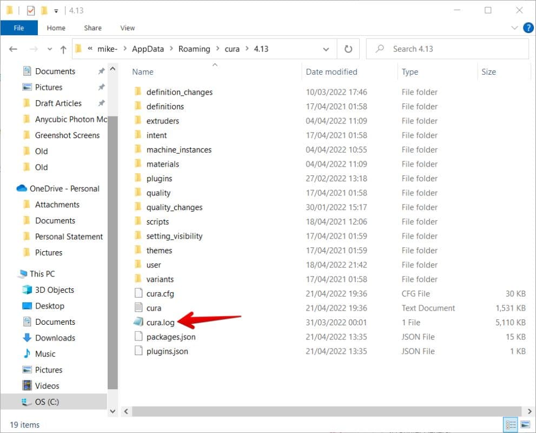Image resolution: width=536 pixels, height=433 pixels.
Task: Select the quality folder icon
Action: 138,192
